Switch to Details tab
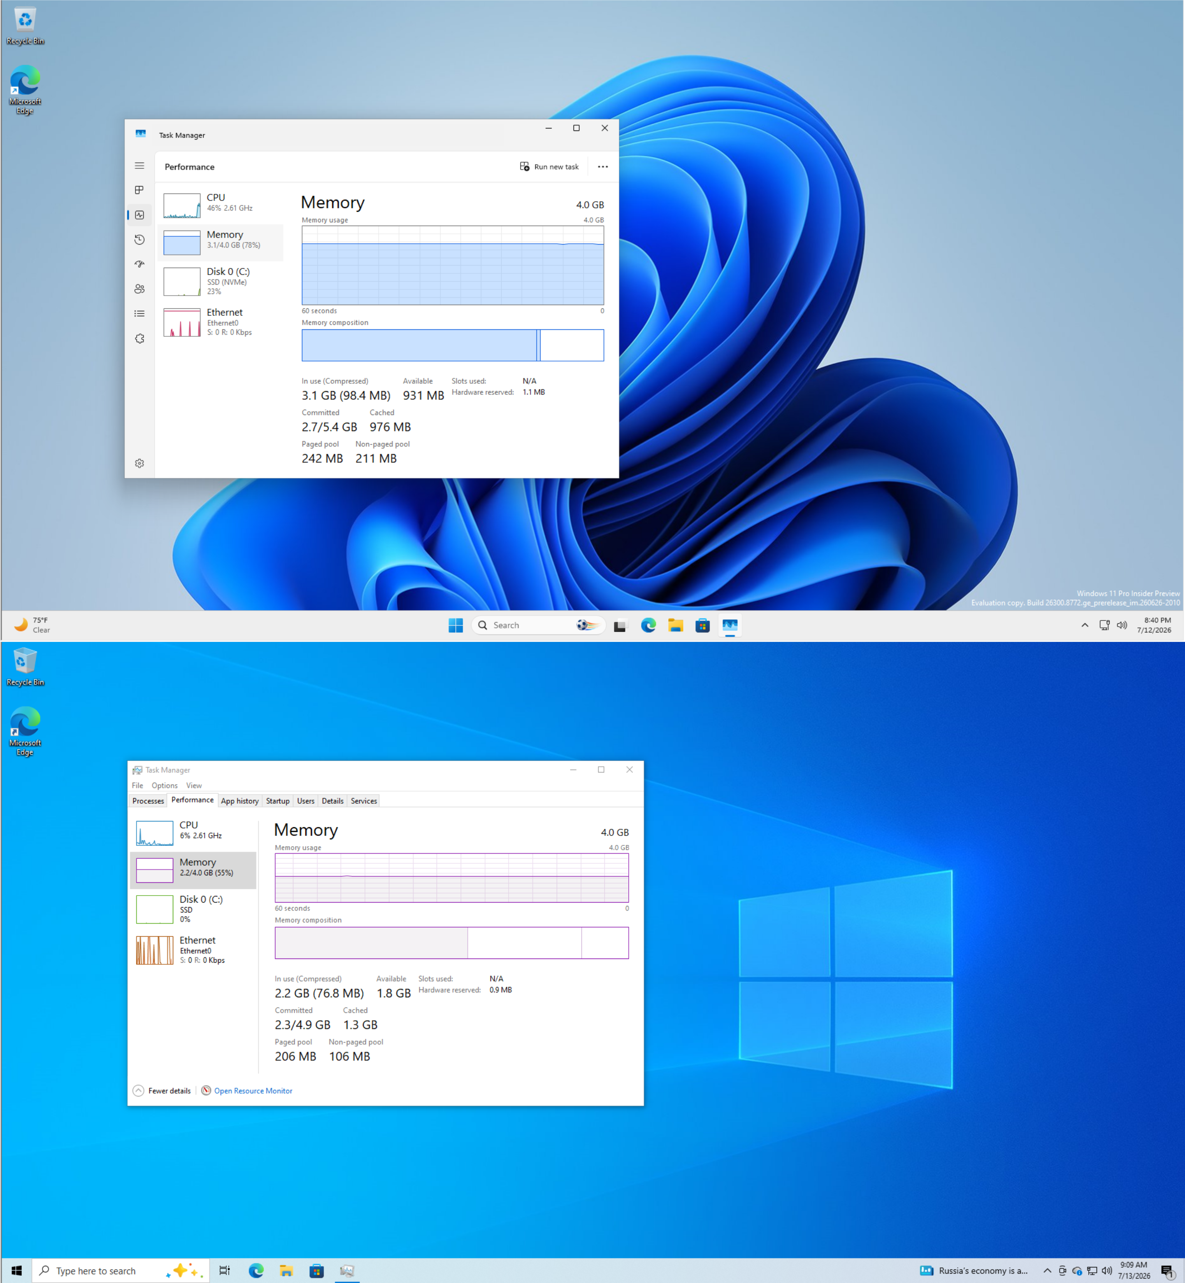The image size is (1185, 1283). (332, 801)
